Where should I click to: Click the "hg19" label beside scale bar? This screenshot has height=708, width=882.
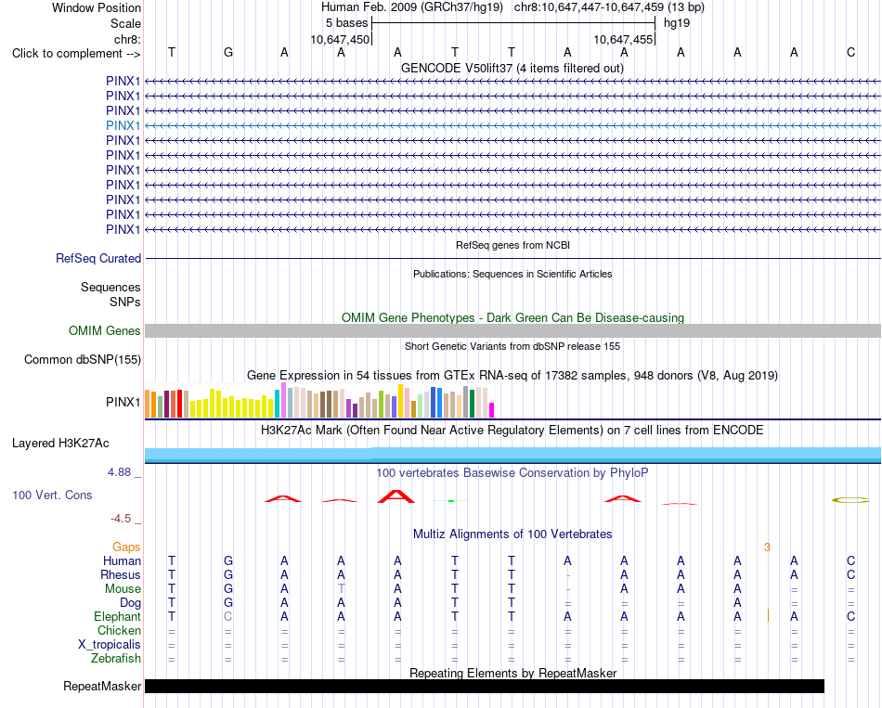click(x=677, y=23)
